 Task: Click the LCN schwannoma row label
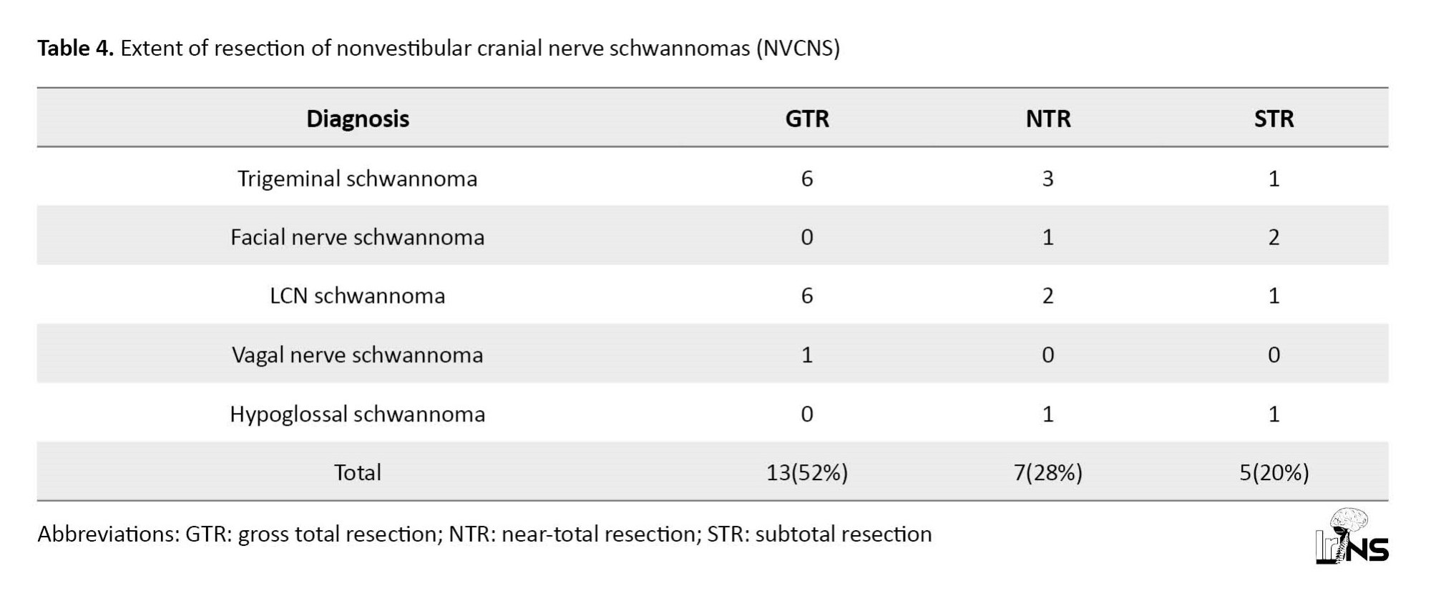358,295
